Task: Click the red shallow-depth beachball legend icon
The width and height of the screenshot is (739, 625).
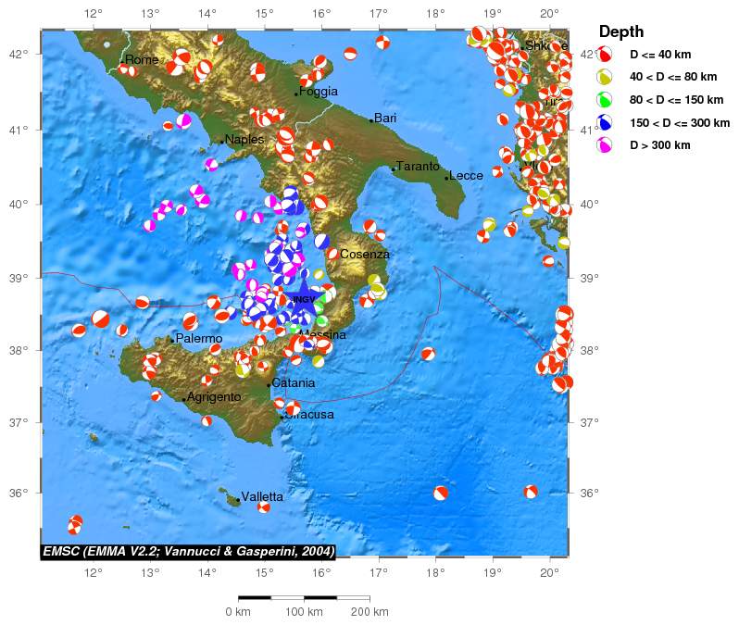Action: click(x=604, y=55)
